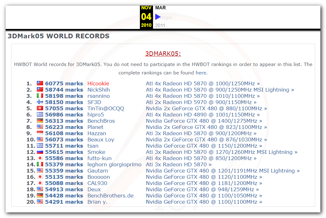Open Hazzan's profile

[x=97, y=133]
